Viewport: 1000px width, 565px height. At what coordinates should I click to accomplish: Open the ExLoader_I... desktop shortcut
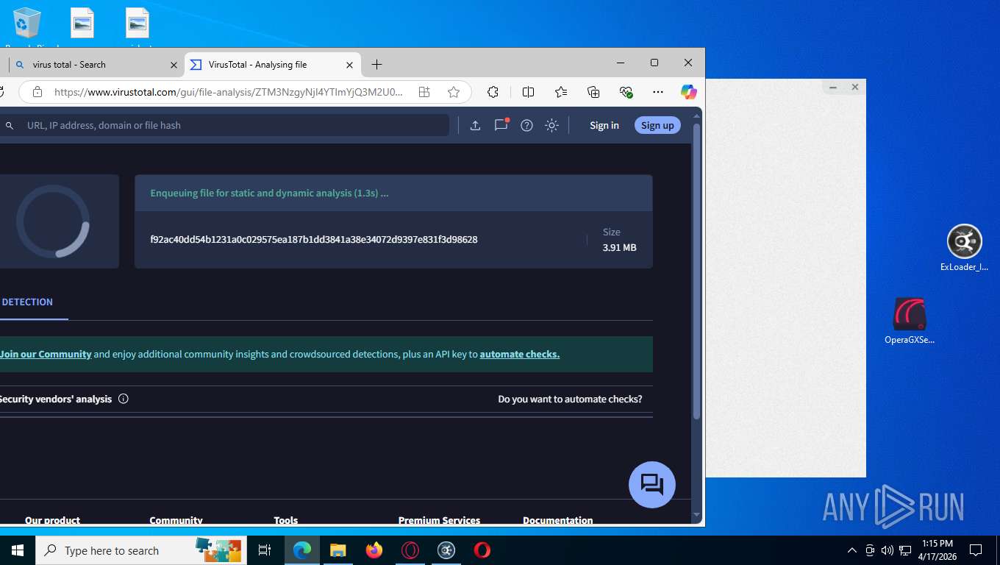(x=964, y=249)
